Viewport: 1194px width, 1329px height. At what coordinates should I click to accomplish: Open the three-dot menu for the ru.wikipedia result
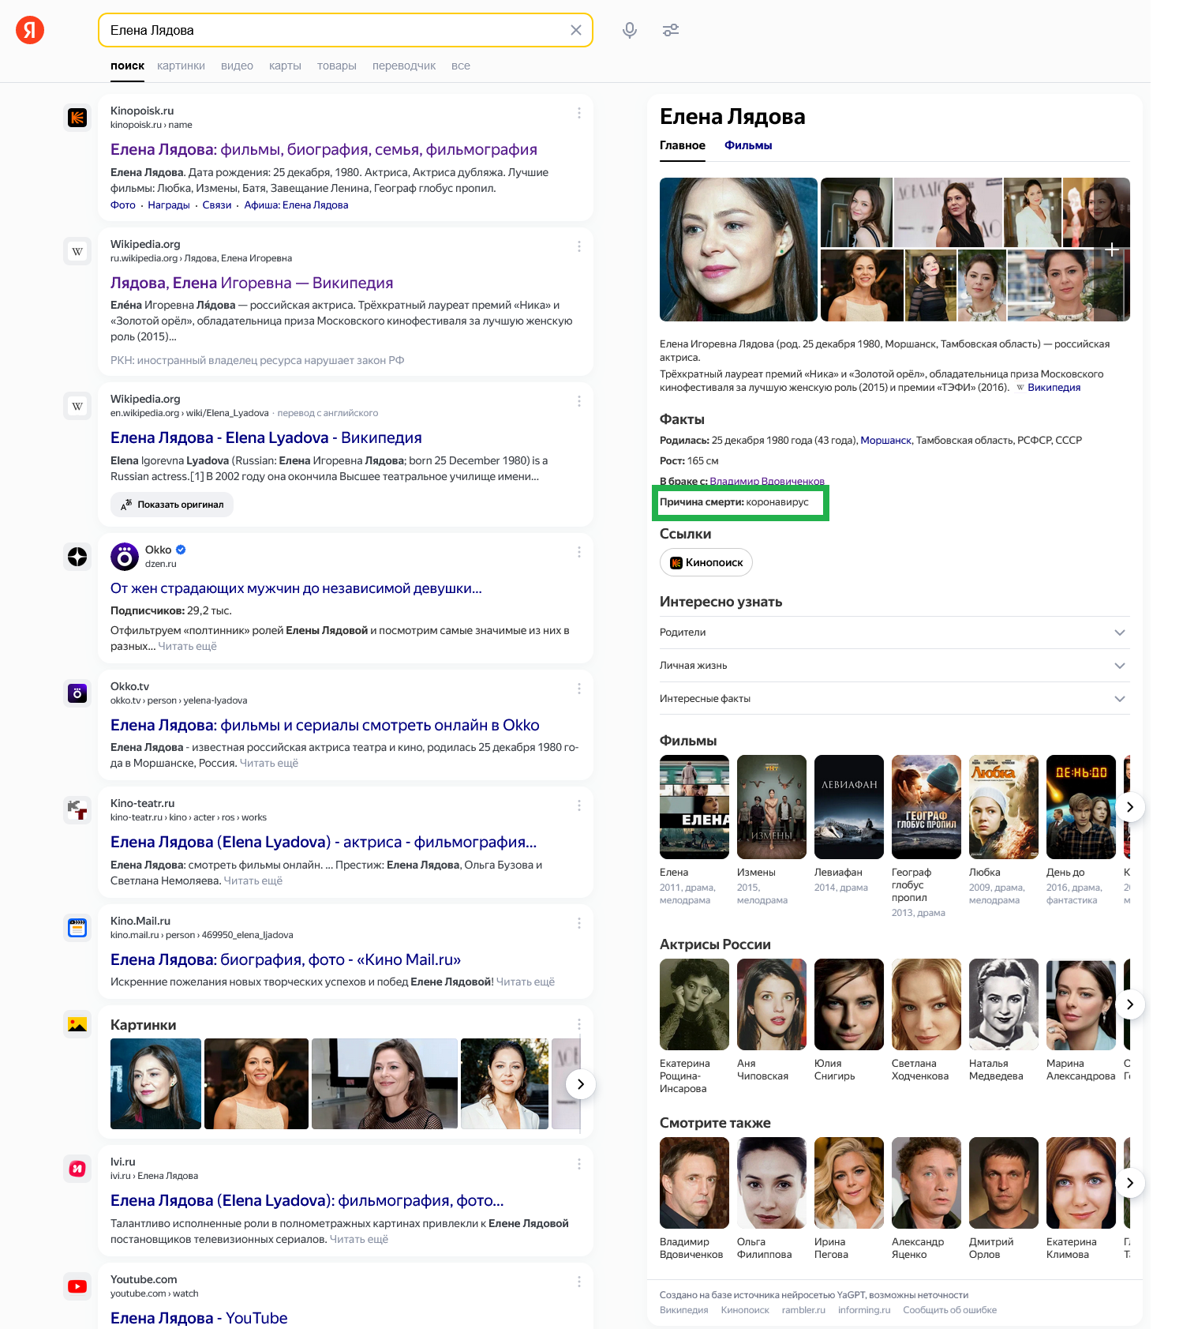(x=579, y=246)
